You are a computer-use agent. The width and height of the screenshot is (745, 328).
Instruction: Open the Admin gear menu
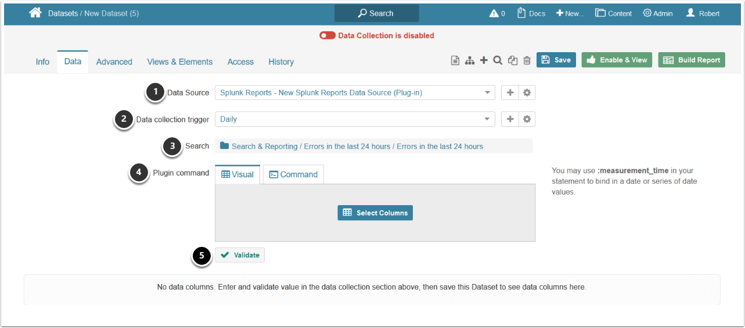(658, 13)
